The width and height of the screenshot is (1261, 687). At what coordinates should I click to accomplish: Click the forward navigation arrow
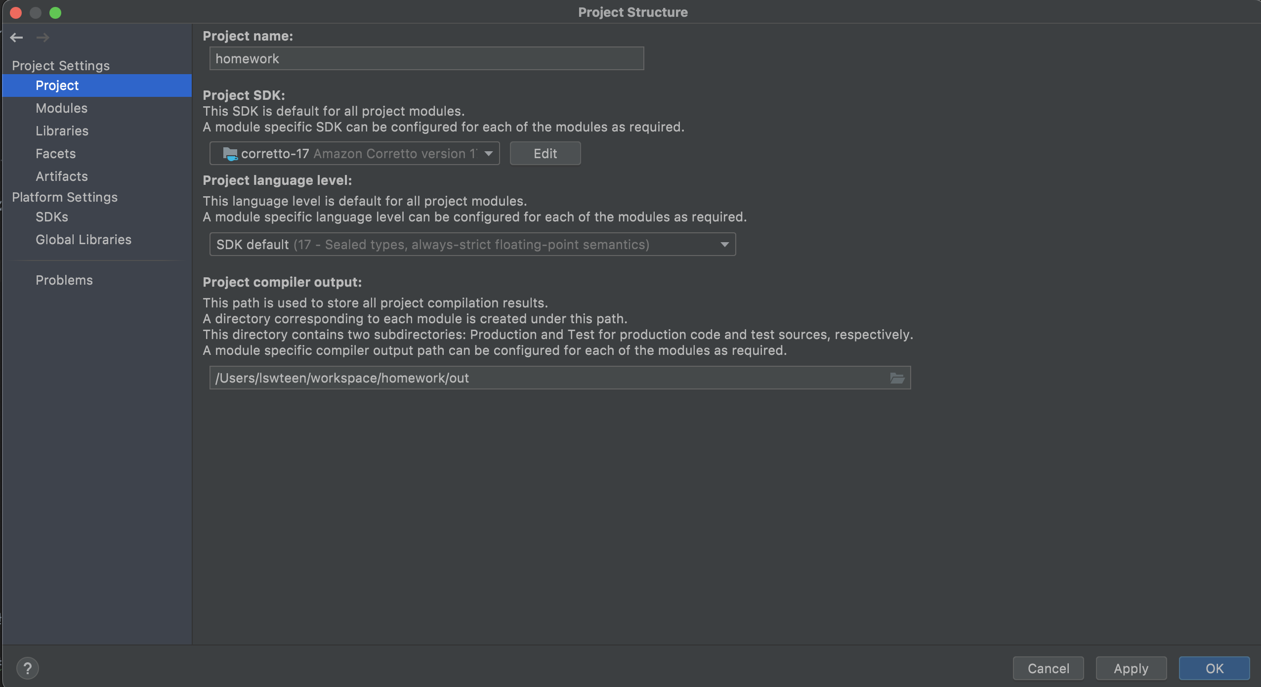coord(43,38)
